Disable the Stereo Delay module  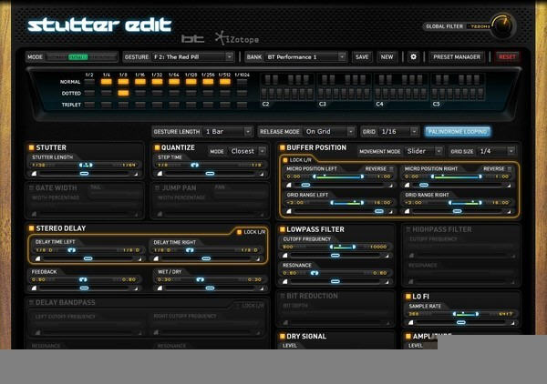tap(31, 228)
